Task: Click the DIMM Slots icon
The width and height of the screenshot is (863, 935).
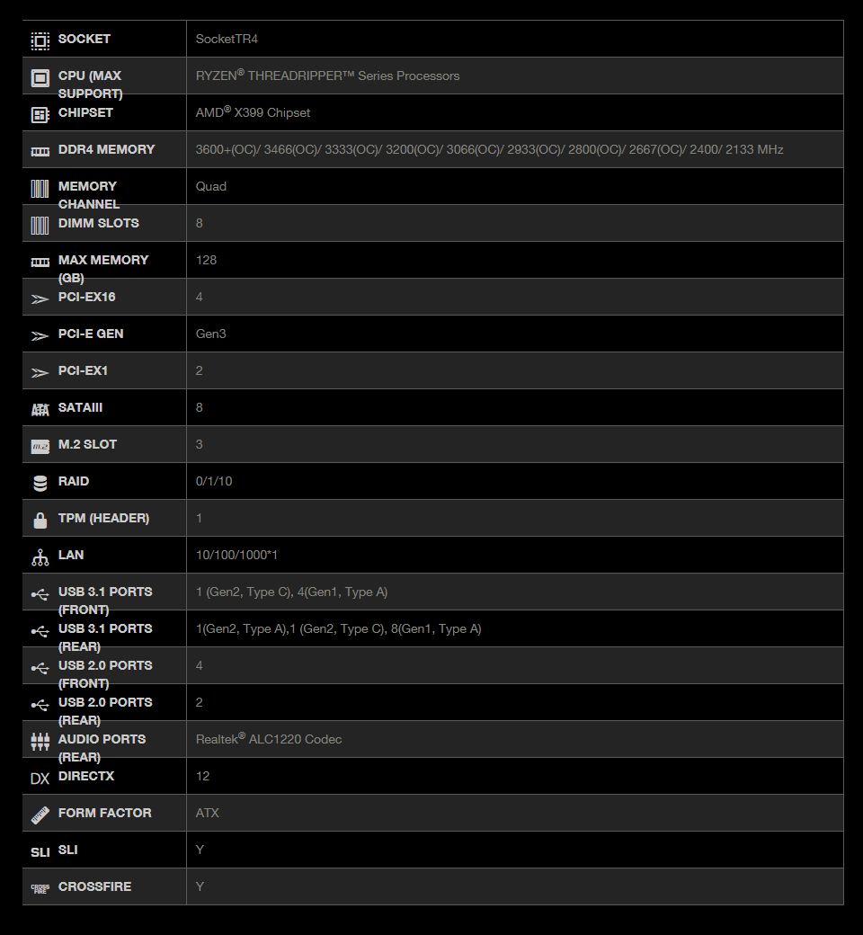Action: point(40,226)
